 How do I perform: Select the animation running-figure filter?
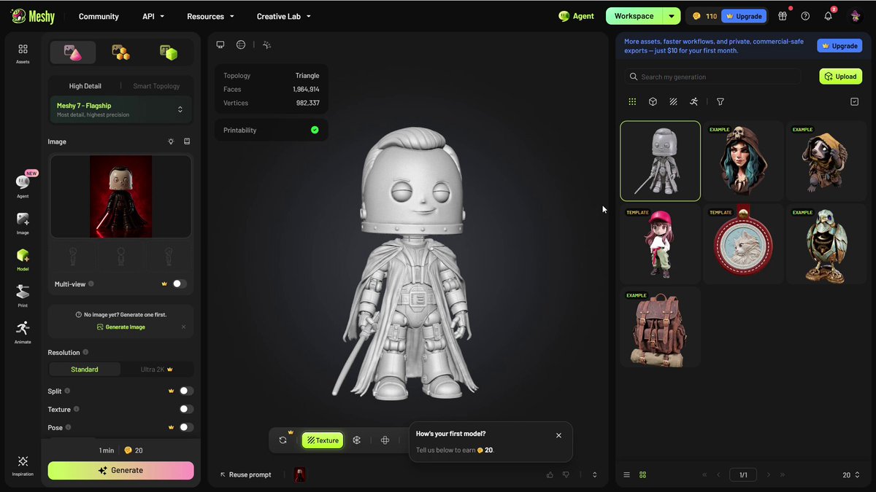click(693, 102)
